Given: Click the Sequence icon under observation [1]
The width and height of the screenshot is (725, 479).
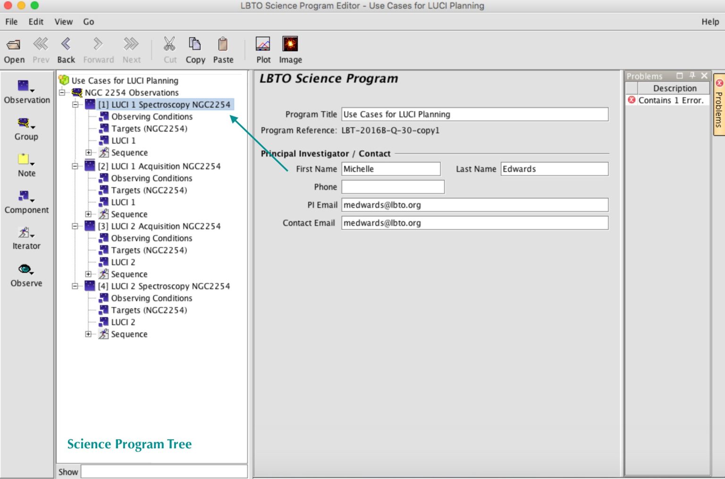Looking at the screenshot, I should point(104,152).
